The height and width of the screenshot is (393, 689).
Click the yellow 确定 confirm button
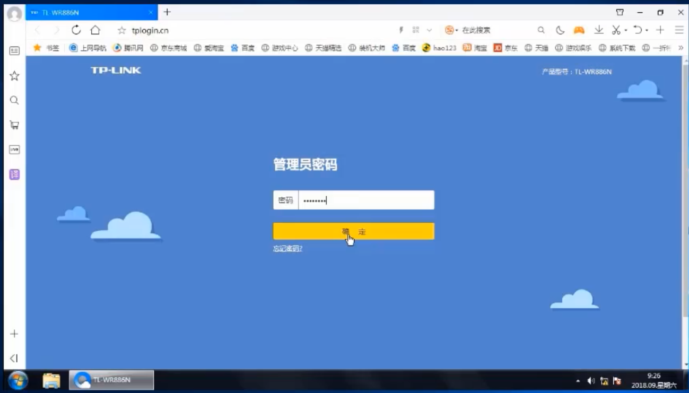(353, 231)
